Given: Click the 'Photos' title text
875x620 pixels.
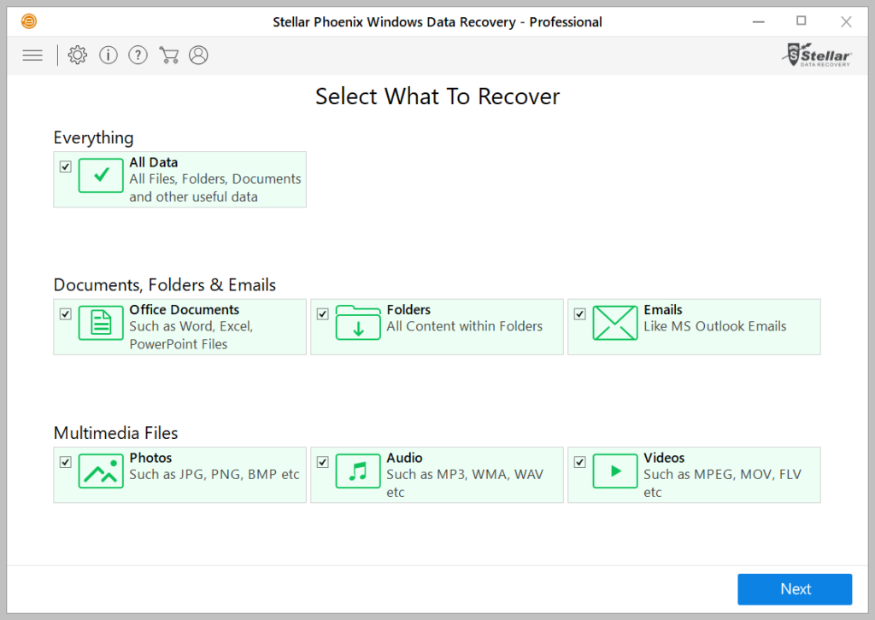Looking at the screenshot, I should coord(150,458).
